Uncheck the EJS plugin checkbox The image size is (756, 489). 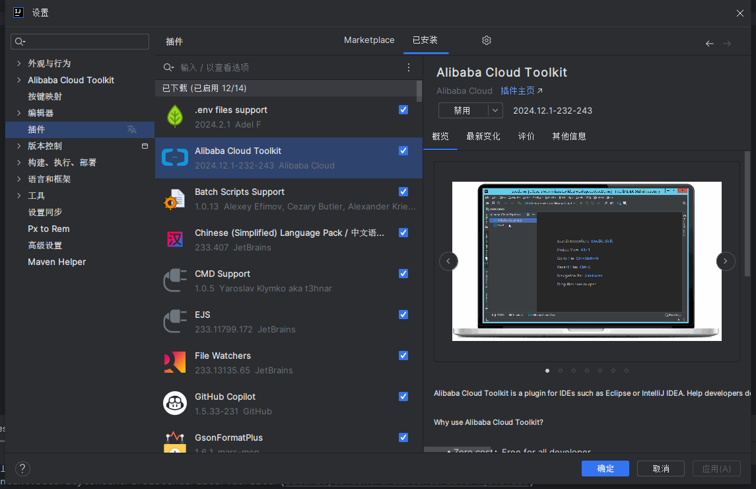coord(403,315)
